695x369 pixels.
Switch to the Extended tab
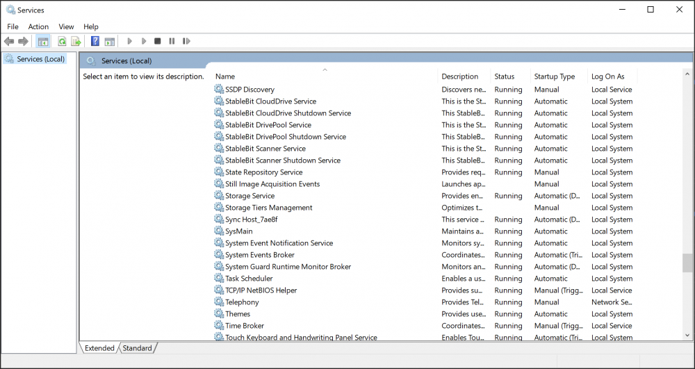click(99, 348)
